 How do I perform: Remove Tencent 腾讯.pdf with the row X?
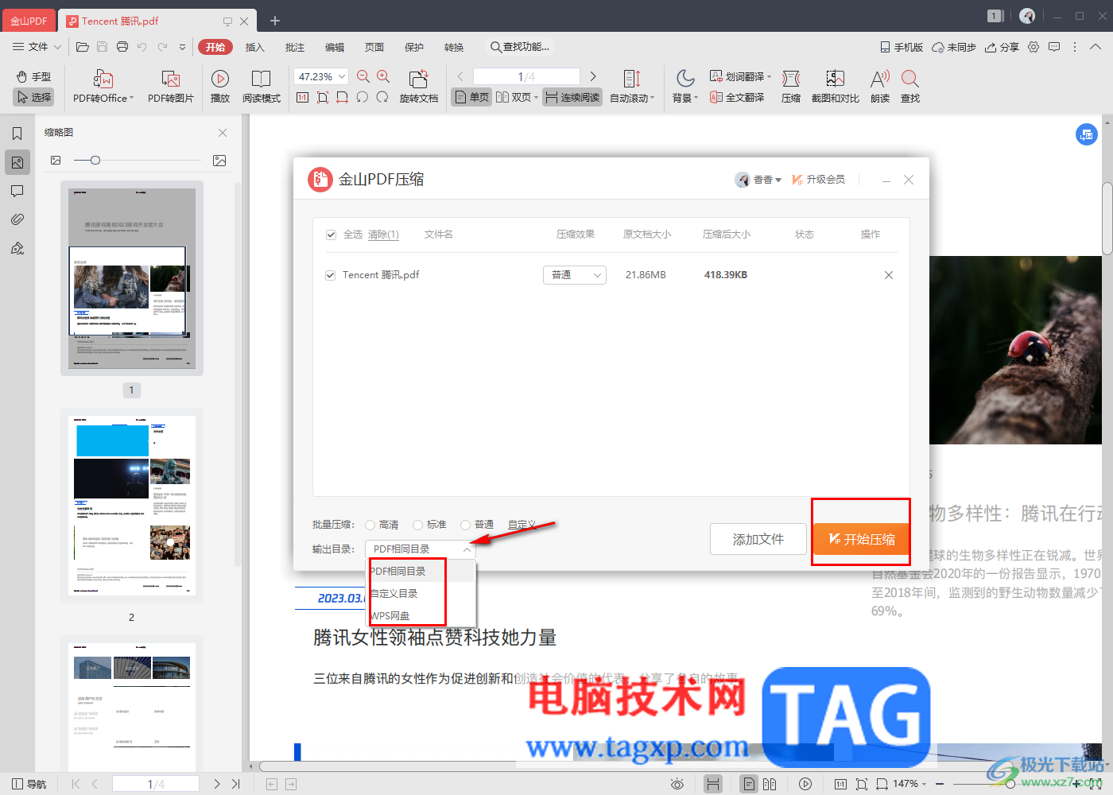pos(889,275)
